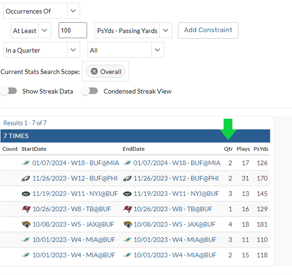
Task: Sort results by Qtr column header
Action: pyautogui.click(x=228, y=149)
